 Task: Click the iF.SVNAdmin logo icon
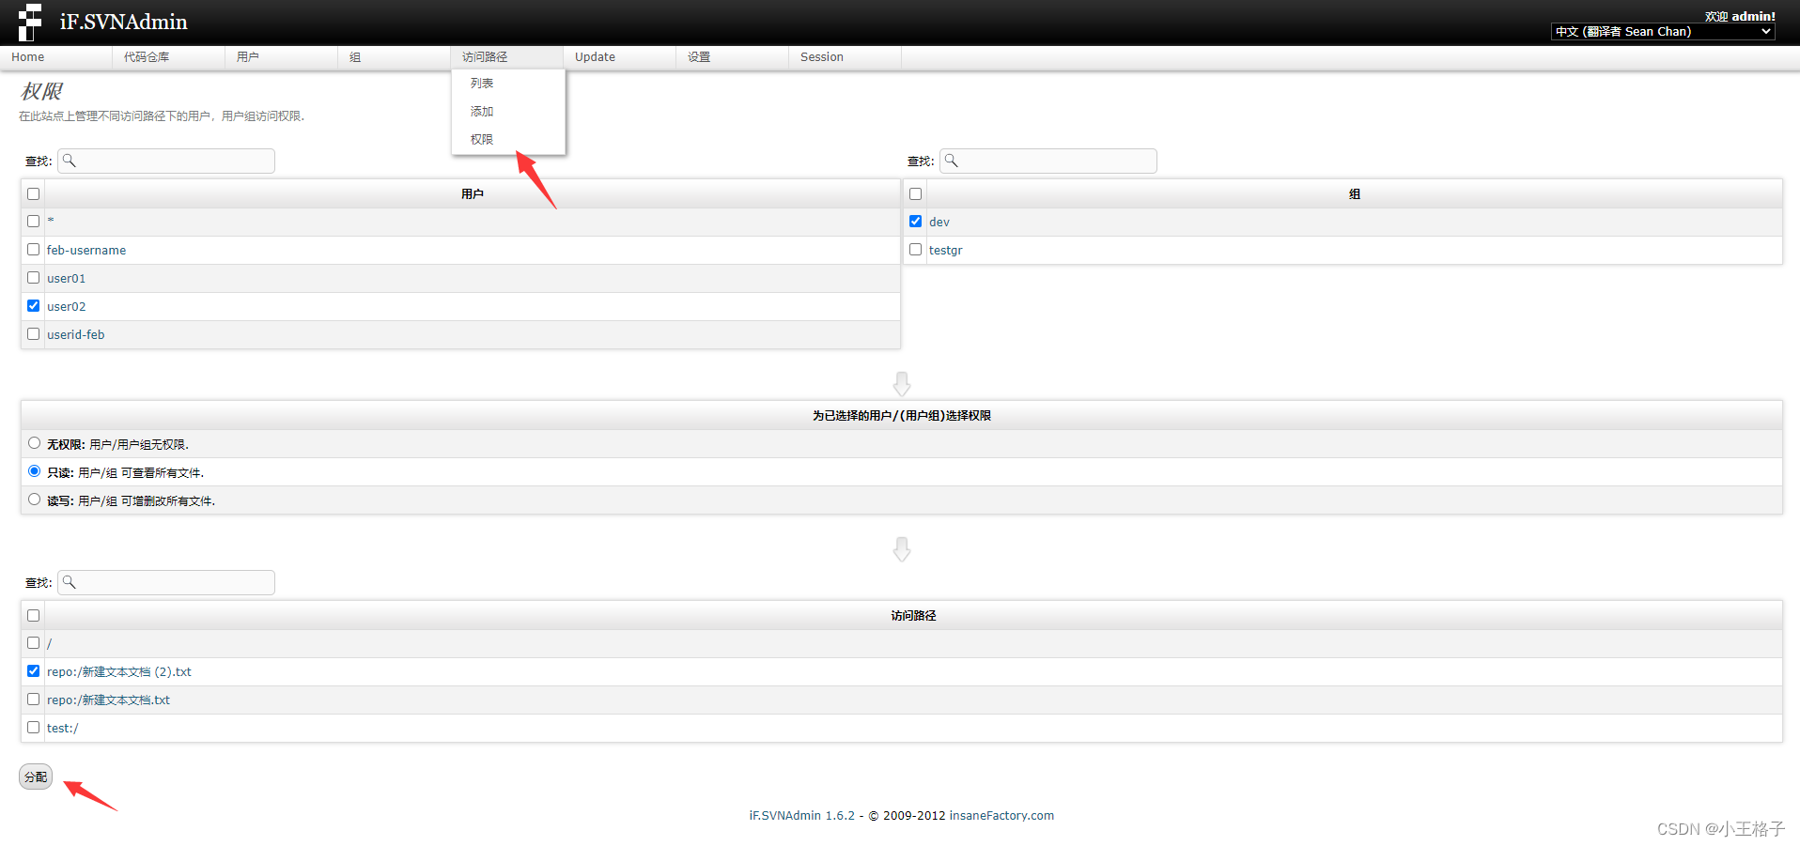(x=29, y=22)
